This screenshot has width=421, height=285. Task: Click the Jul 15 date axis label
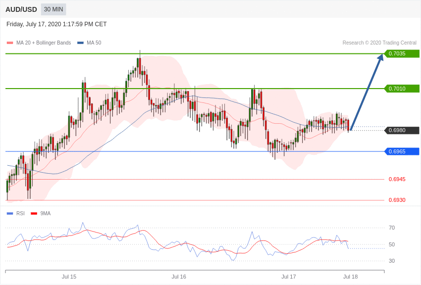(x=69, y=277)
